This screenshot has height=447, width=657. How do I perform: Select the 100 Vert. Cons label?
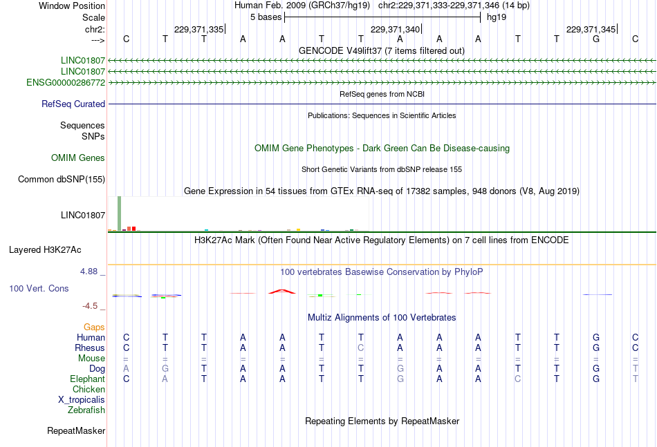[39, 288]
